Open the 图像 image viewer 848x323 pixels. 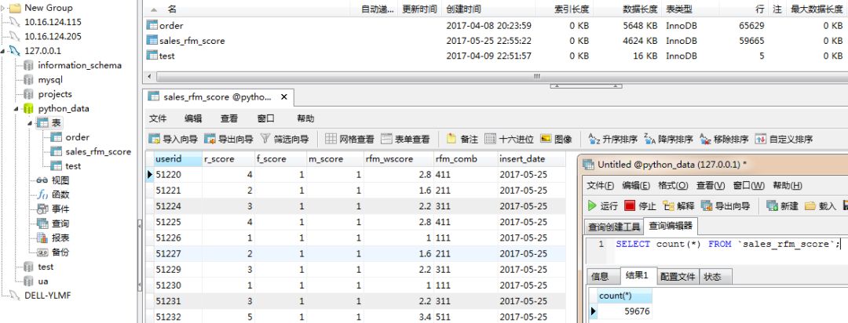pos(556,139)
